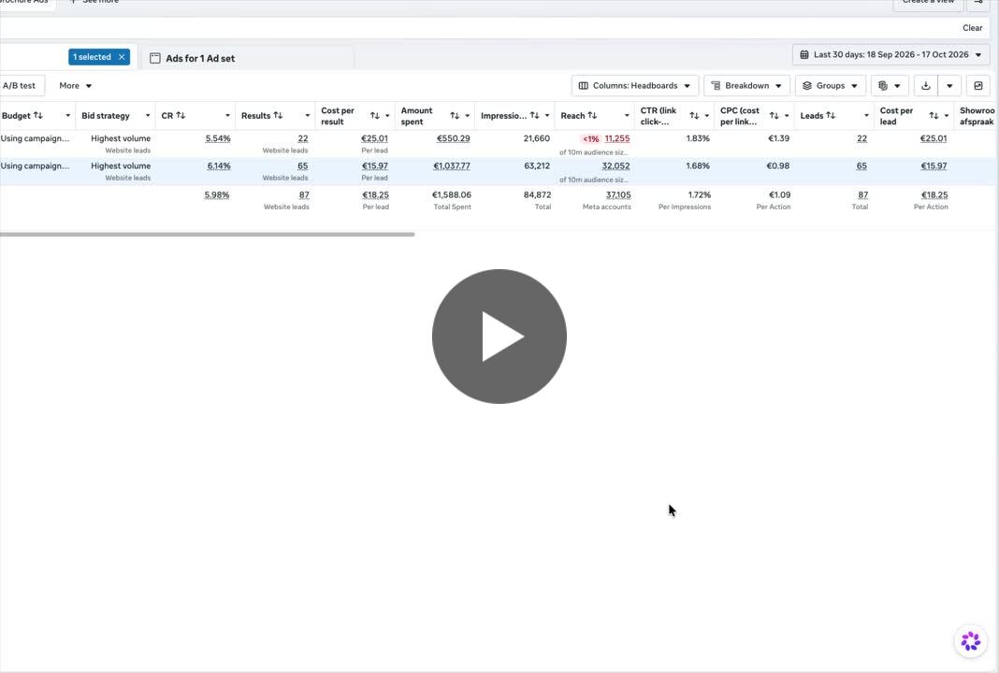Sort by Amount spent arrows
The image size is (999, 673).
pos(455,116)
